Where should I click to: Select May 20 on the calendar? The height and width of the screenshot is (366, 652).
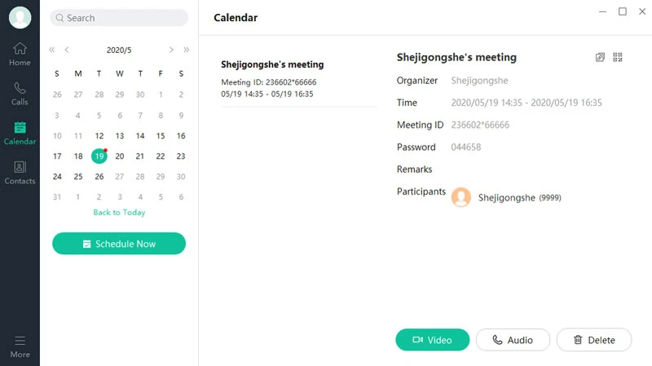click(120, 157)
